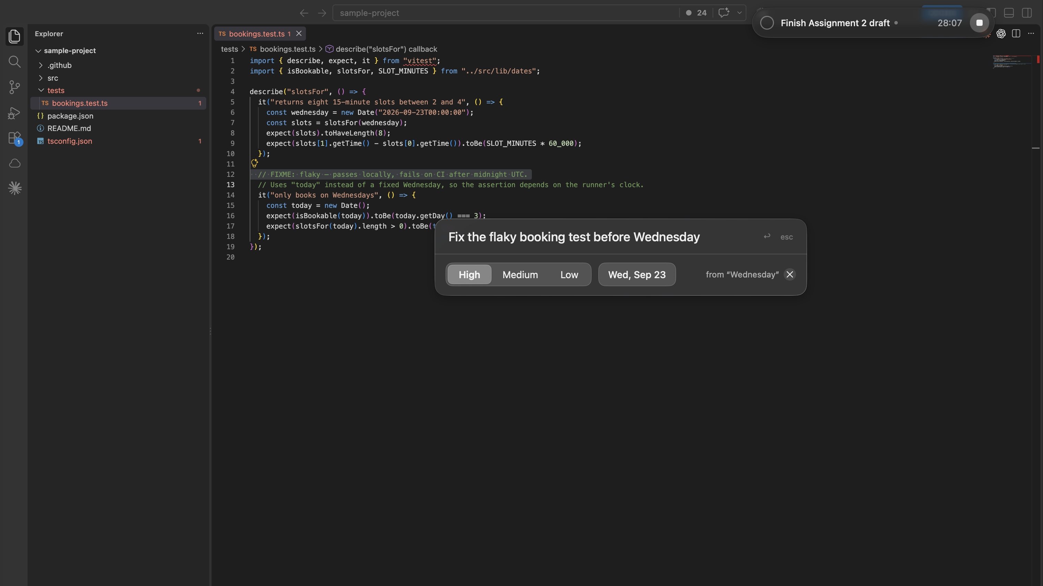1043x586 pixels.
Task: Click the ChatGPT icon in editor toolbar
Action: coord(1001,33)
